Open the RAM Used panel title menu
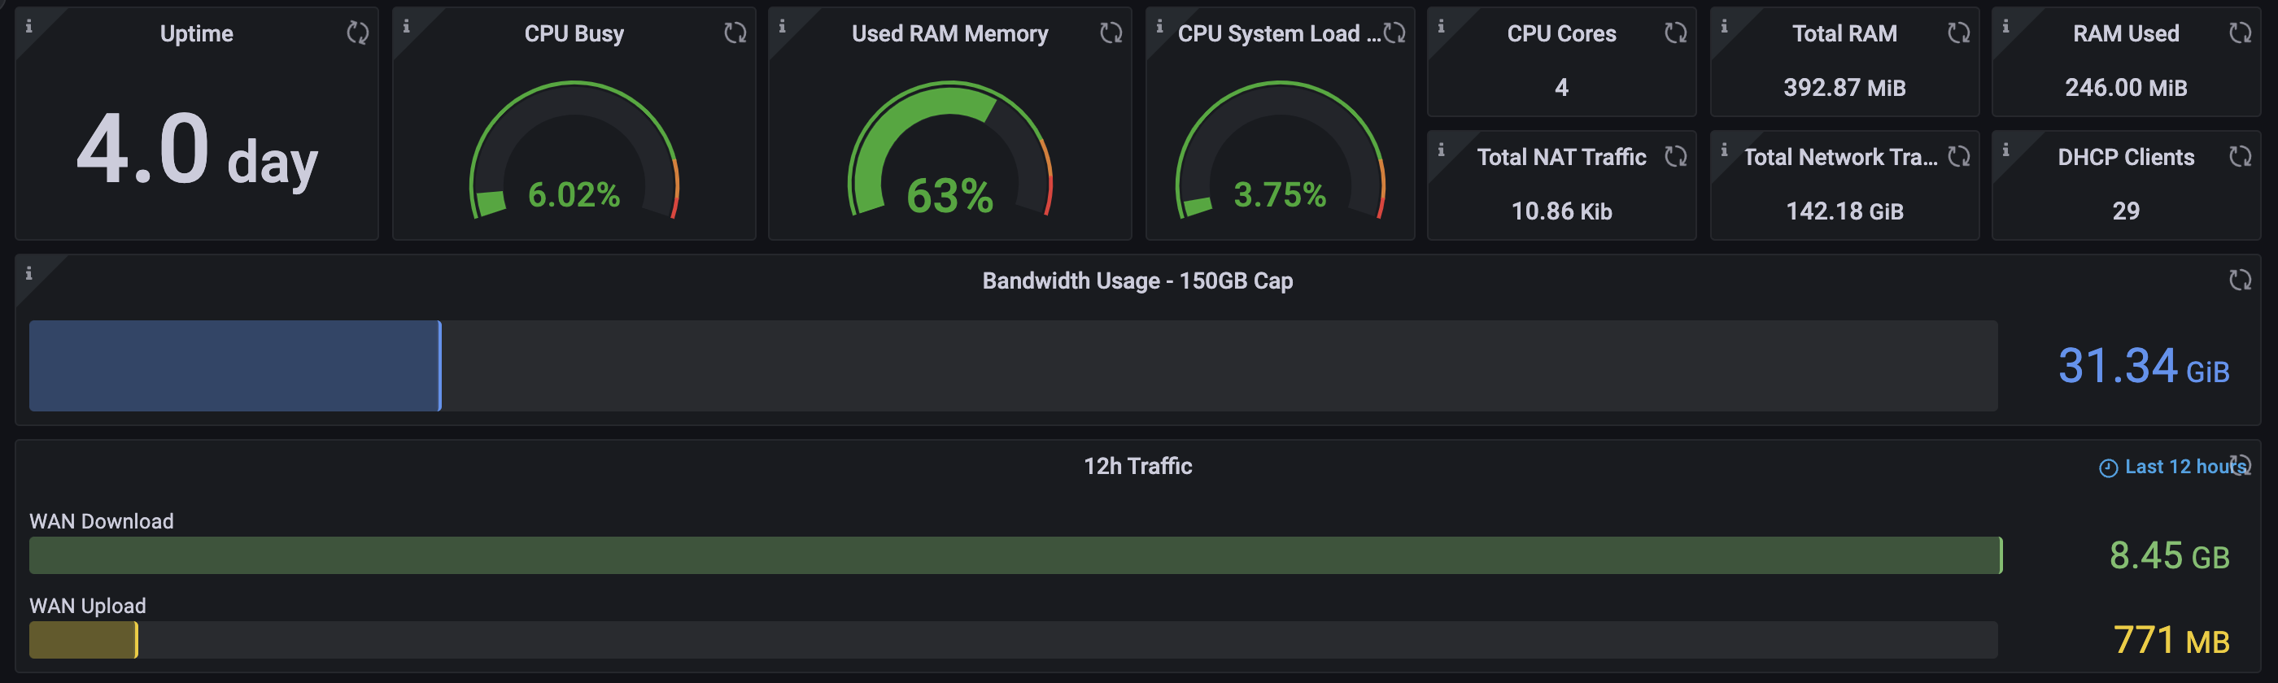The image size is (2278, 683). click(2126, 33)
